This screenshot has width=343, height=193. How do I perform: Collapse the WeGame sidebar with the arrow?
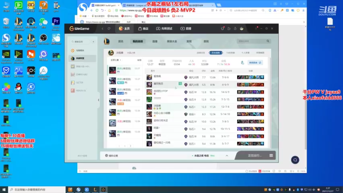pyautogui.click(x=99, y=100)
